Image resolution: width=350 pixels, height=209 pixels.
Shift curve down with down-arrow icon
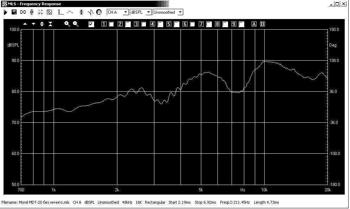coord(33,24)
